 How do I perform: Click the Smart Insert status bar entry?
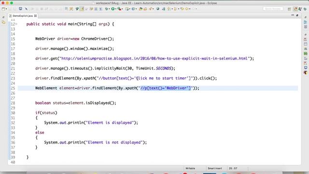click(214, 168)
